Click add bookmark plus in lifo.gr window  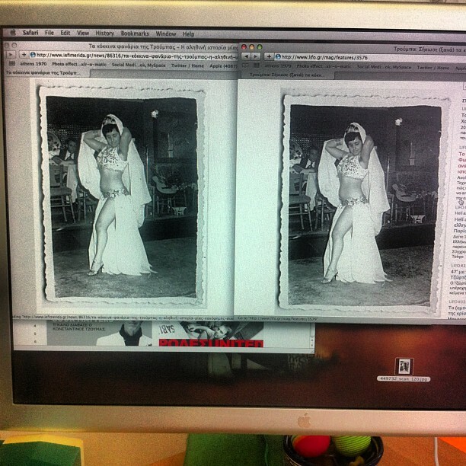point(269,56)
